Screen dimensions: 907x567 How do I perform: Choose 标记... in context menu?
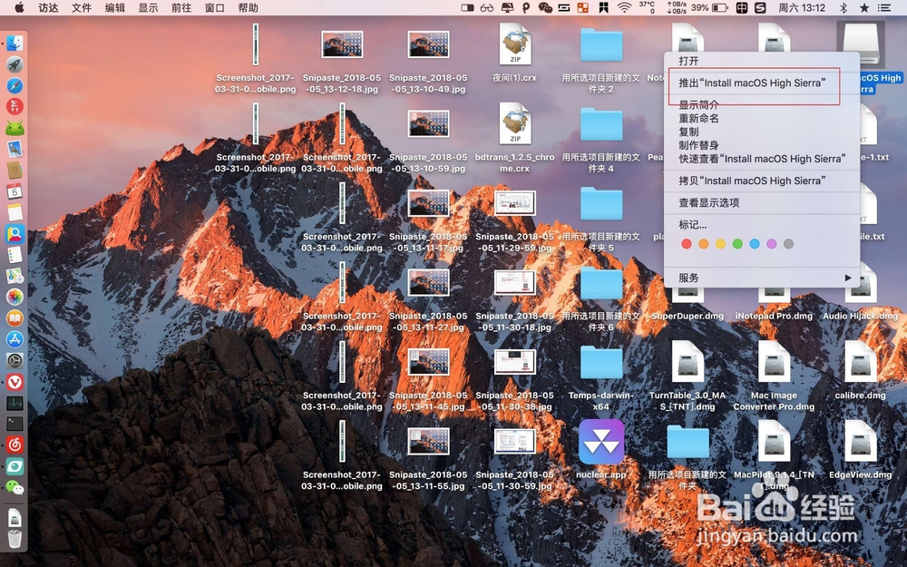click(x=761, y=224)
